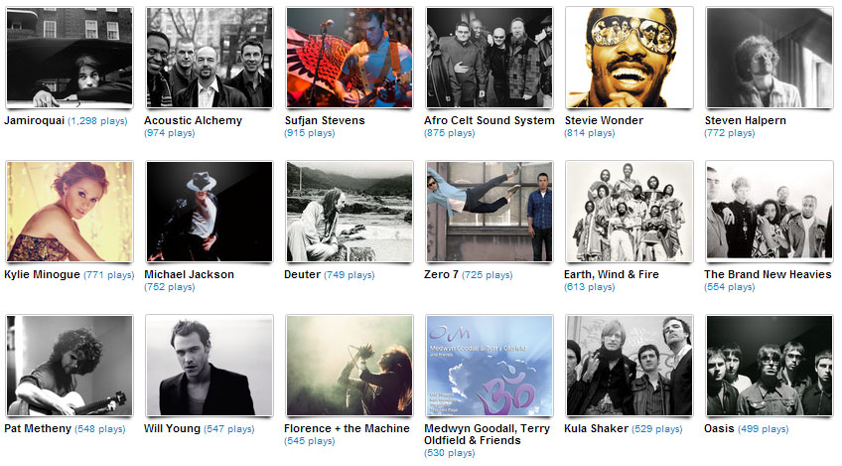Click the Steven Halpern artist name

click(x=746, y=120)
